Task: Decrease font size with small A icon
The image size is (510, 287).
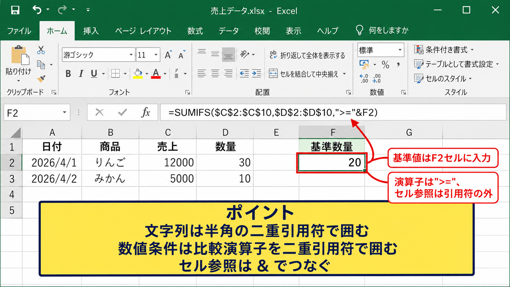Action: [182, 55]
